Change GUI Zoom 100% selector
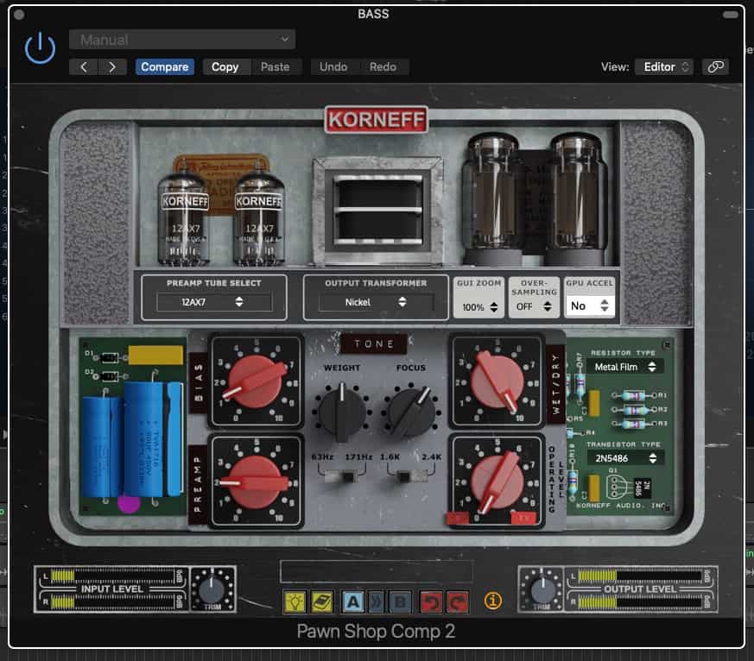The width and height of the screenshot is (754, 661). pos(479,307)
